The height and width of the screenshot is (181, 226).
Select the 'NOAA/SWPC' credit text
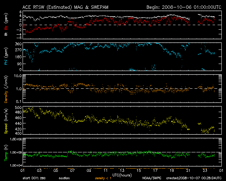tap(151, 178)
